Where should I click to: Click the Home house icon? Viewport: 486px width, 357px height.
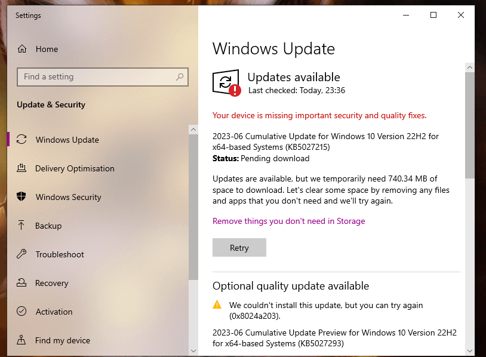tap(22, 49)
